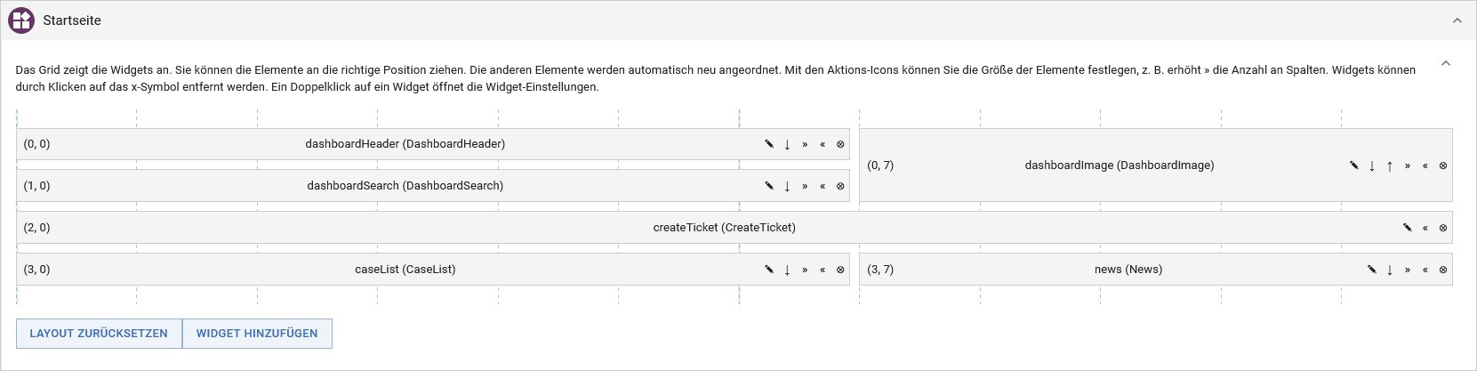Collapse the Startseite panel
Screen dimensions: 1477x371
click(x=1457, y=20)
